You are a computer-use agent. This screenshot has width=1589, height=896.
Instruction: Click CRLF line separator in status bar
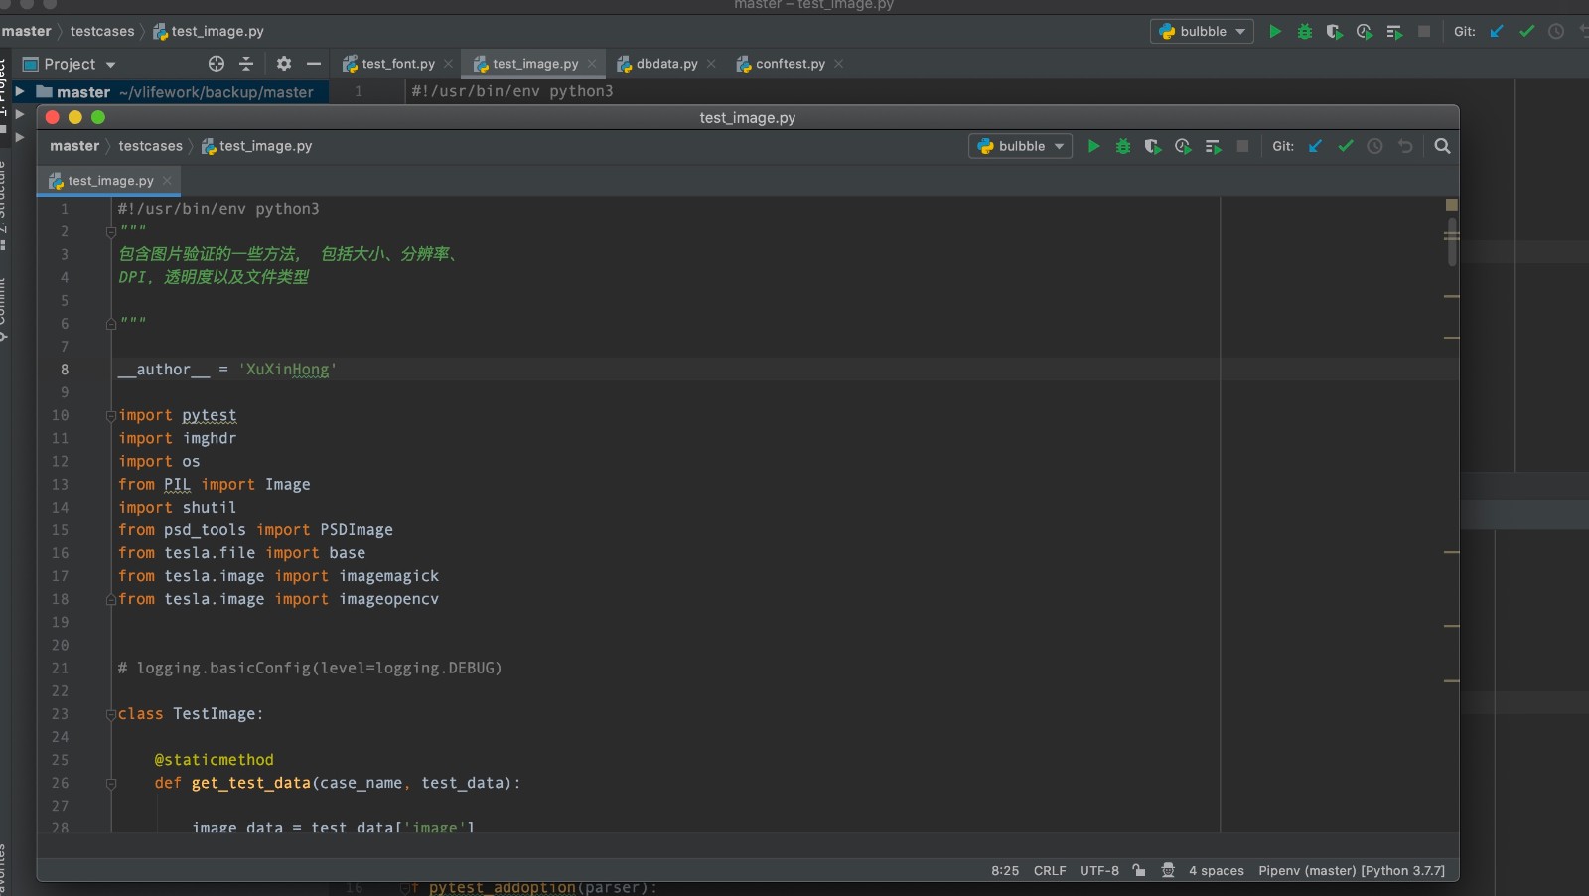click(x=1050, y=871)
